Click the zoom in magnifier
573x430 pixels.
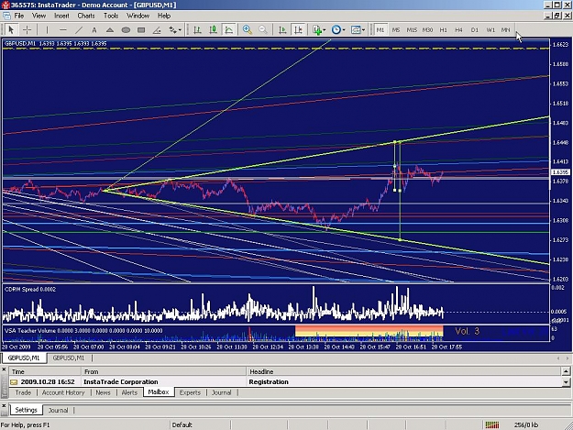pos(248,29)
